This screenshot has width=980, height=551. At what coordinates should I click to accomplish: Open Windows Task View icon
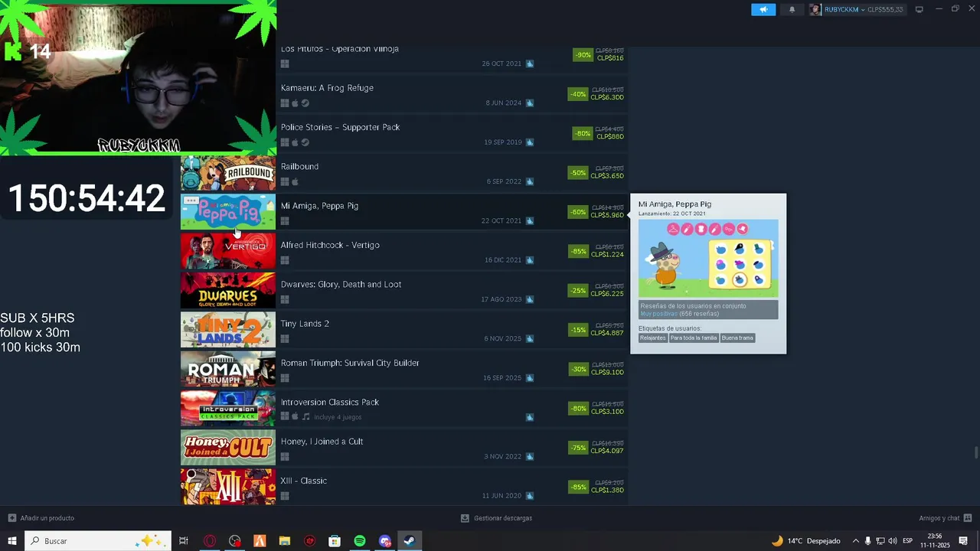pyautogui.click(x=184, y=541)
